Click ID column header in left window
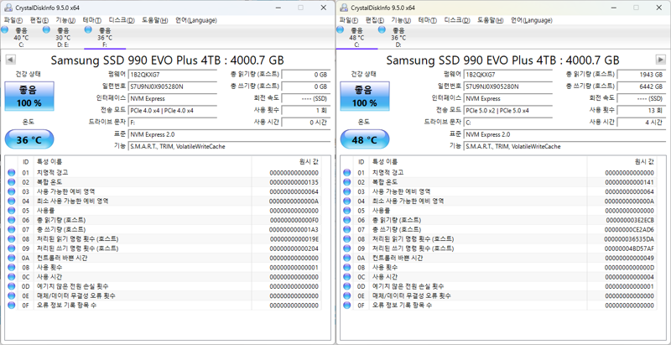Image resolution: width=671 pixels, height=345 pixels. click(x=26, y=162)
